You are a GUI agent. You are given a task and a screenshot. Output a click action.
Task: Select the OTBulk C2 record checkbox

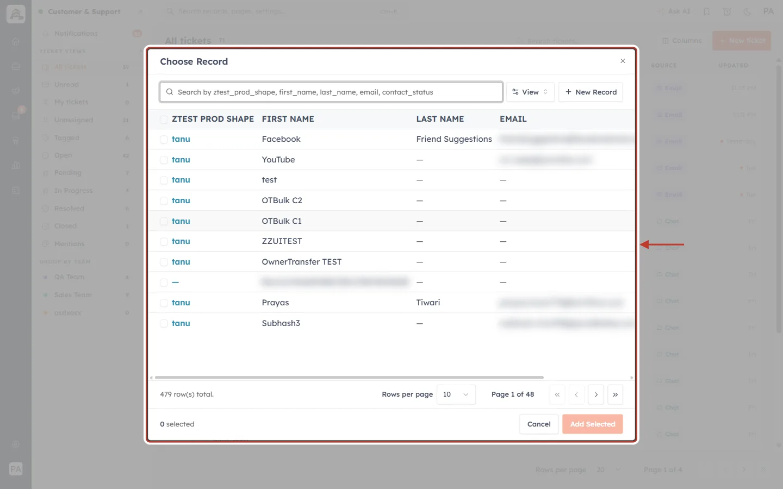pos(164,200)
